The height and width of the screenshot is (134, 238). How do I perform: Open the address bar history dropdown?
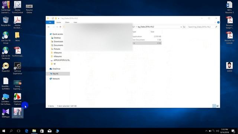pyautogui.click(x=181, y=27)
